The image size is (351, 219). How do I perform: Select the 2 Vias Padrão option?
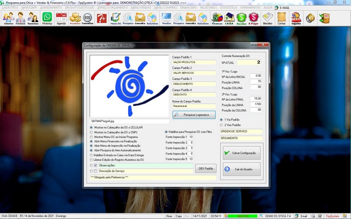coord(222,125)
